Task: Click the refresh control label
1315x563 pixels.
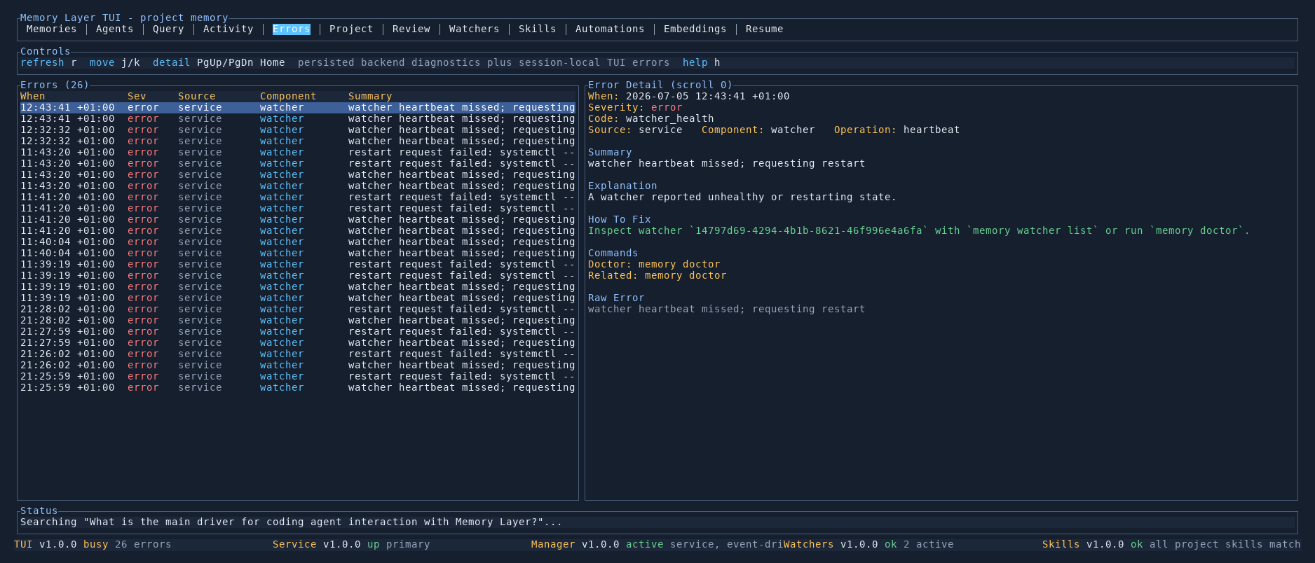Action: tap(42, 62)
